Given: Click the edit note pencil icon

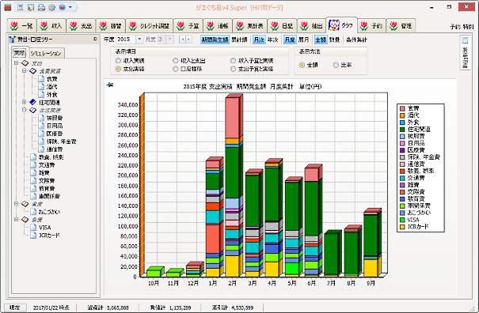Looking at the screenshot, I should coord(31,7).
